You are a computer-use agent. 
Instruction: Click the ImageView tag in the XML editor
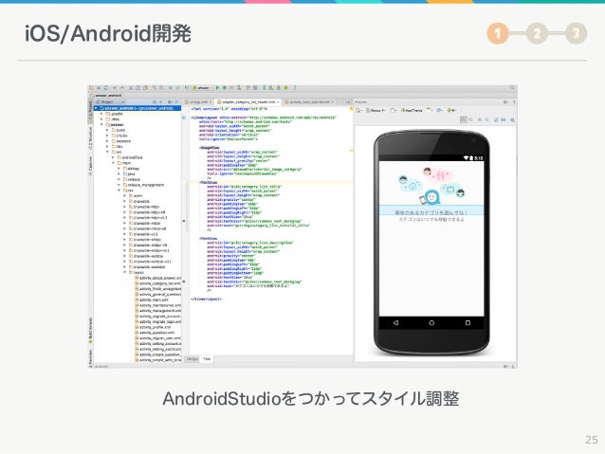pos(210,148)
